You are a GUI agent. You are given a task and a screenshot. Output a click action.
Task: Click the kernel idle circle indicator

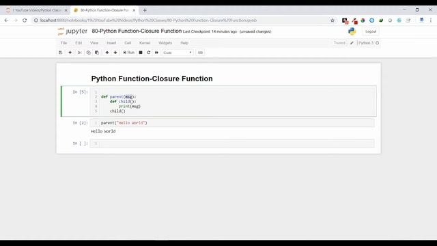click(378, 43)
